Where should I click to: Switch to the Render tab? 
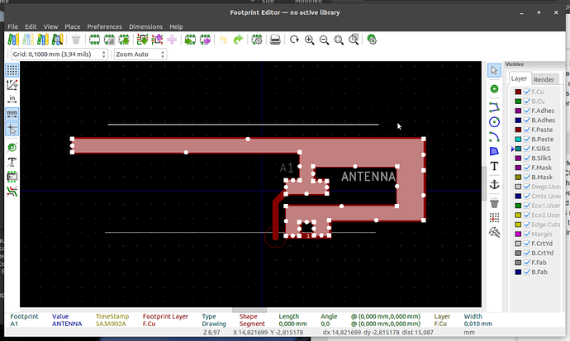[544, 79]
